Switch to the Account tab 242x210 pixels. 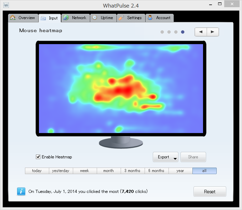(160, 18)
